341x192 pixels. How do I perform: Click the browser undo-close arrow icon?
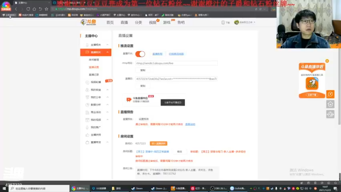[40, 9]
